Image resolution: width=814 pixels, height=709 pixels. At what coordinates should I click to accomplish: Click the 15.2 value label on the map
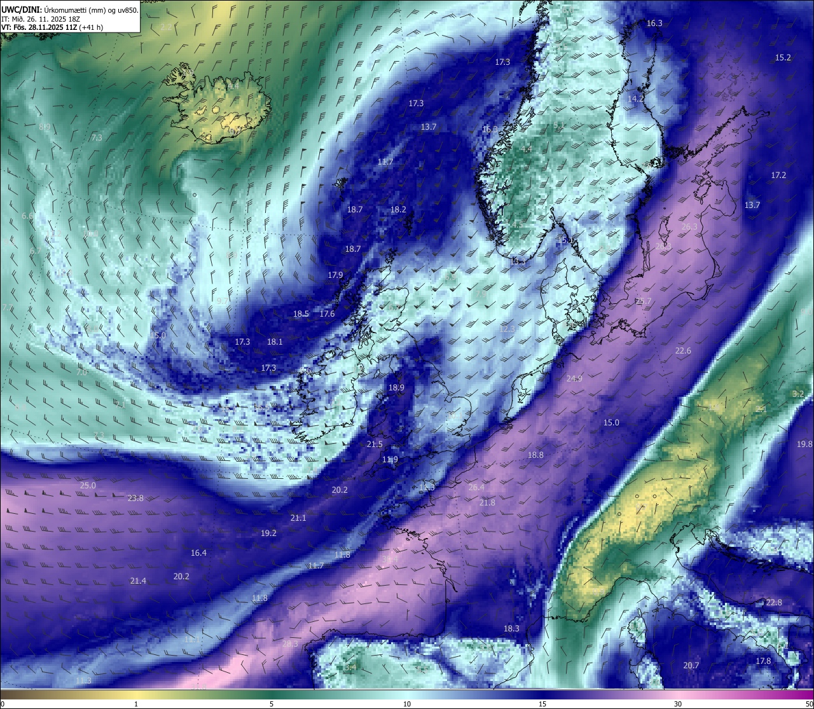click(x=783, y=57)
